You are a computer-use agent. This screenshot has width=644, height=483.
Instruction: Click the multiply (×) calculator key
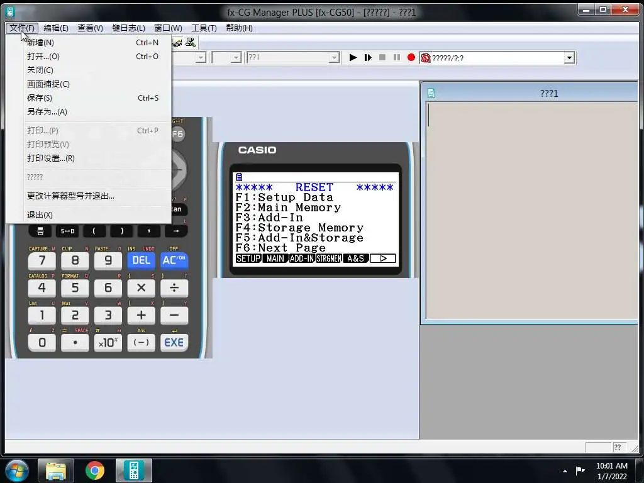(x=141, y=288)
